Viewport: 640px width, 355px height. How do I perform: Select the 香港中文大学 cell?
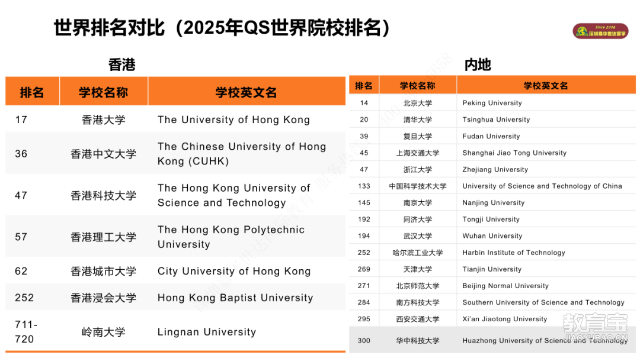[103, 154]
